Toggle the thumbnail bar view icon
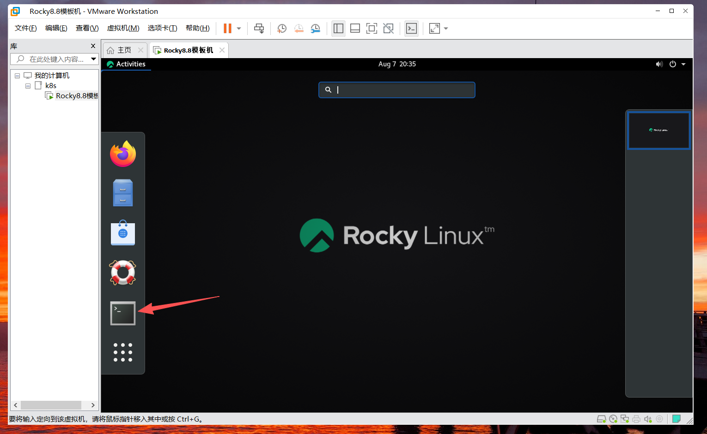707x434 pixels. [x=355, y=29]
